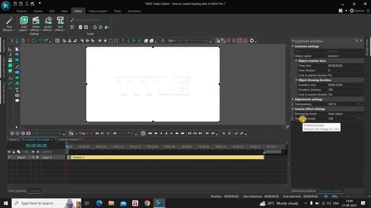The image size is (371, 208).
Task: Click the crop tool icon
Action: click(x=86, y=27)
